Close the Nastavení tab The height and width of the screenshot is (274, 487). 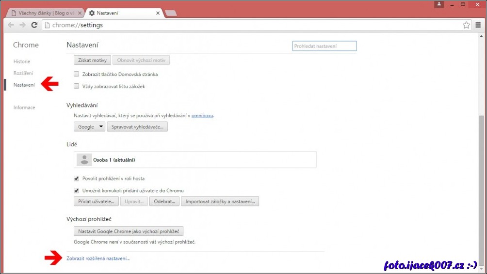click(158, 13)
